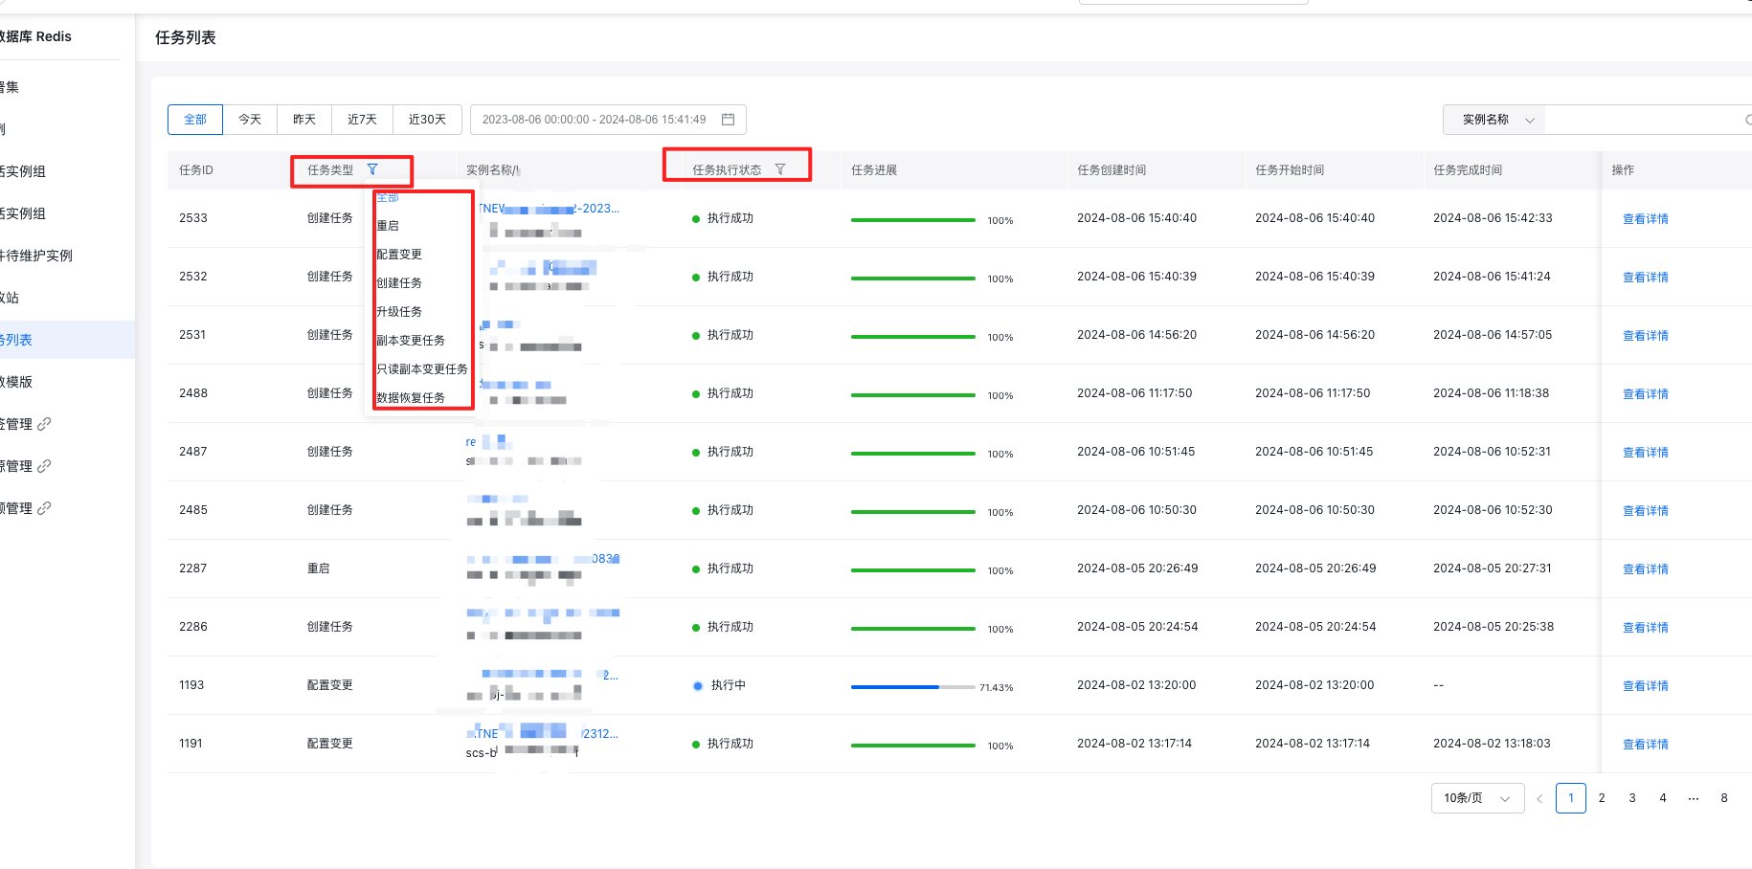Go to page 4
The image size is (1752, 869).
pos(1663,798)
